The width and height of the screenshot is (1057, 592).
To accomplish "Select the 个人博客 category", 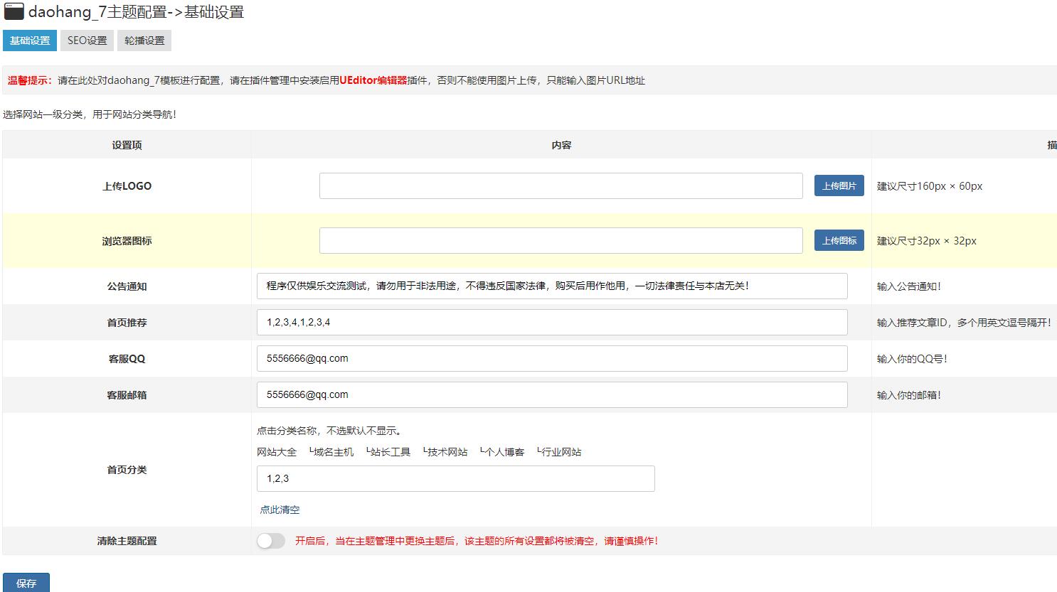I will click(504, 451).
